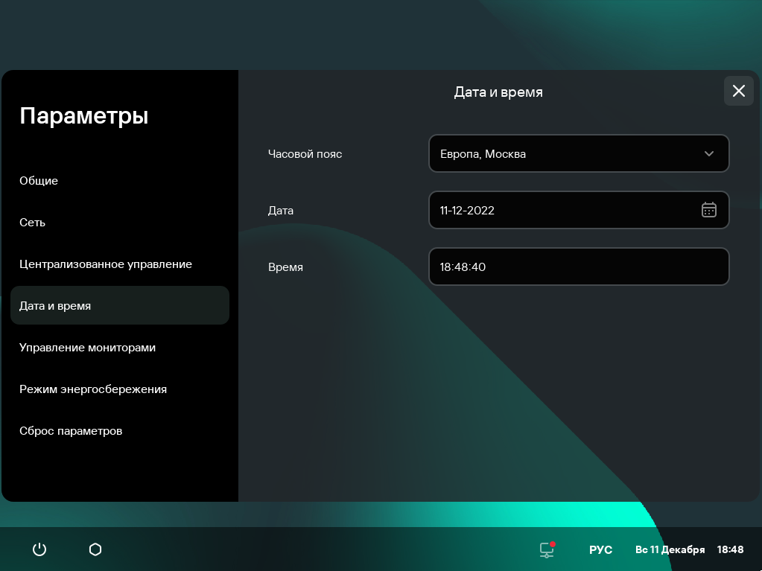The height and width of the screenshot is (571, 762).
Task: Go to Централизованное управление section
Action: click(x=106, y=264)
